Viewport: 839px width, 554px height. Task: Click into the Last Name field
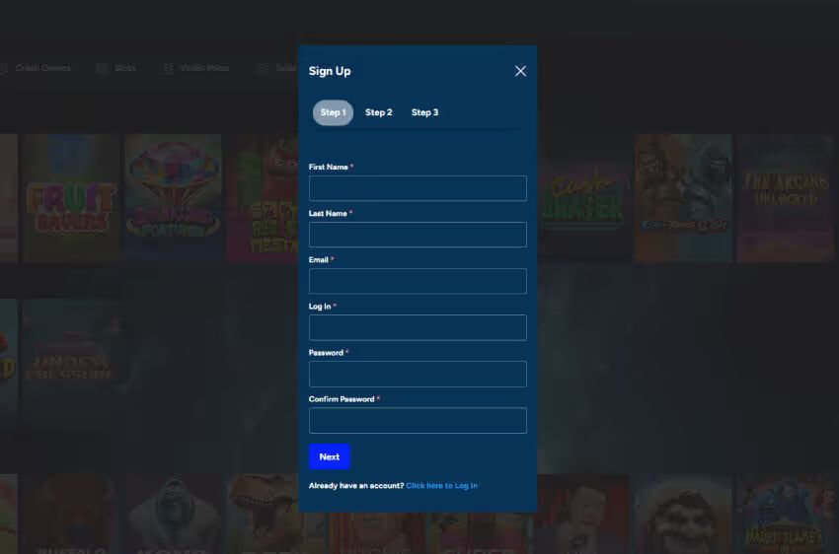point(418,235)
